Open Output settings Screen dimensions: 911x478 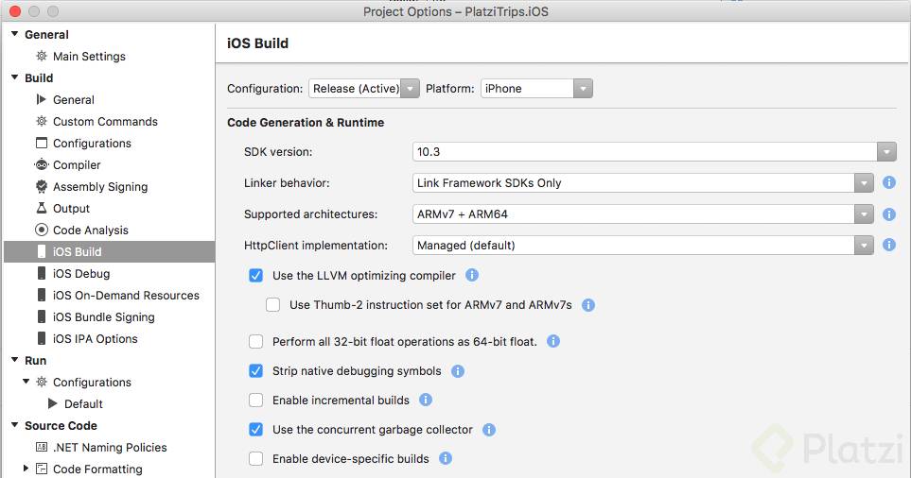point(71,208)
